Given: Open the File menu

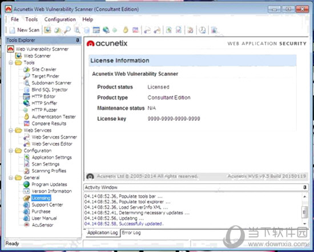Looking at the screenshot, I should click(15, 19).
